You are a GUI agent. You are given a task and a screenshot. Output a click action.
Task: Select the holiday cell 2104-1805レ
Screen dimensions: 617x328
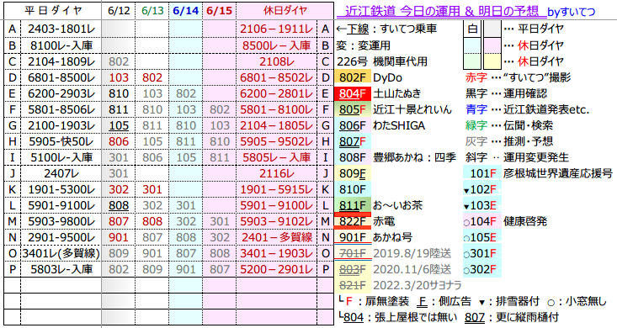pos(277,125)
